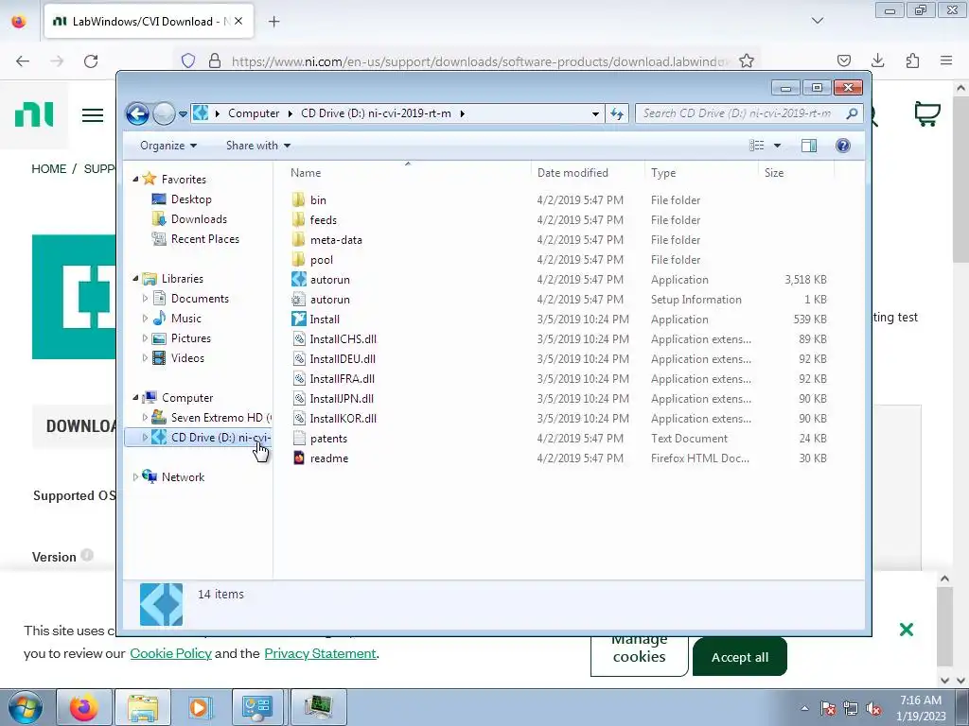969x726 pixels.
Task: Open the Privacy Statement link
Action: (320, 653)
